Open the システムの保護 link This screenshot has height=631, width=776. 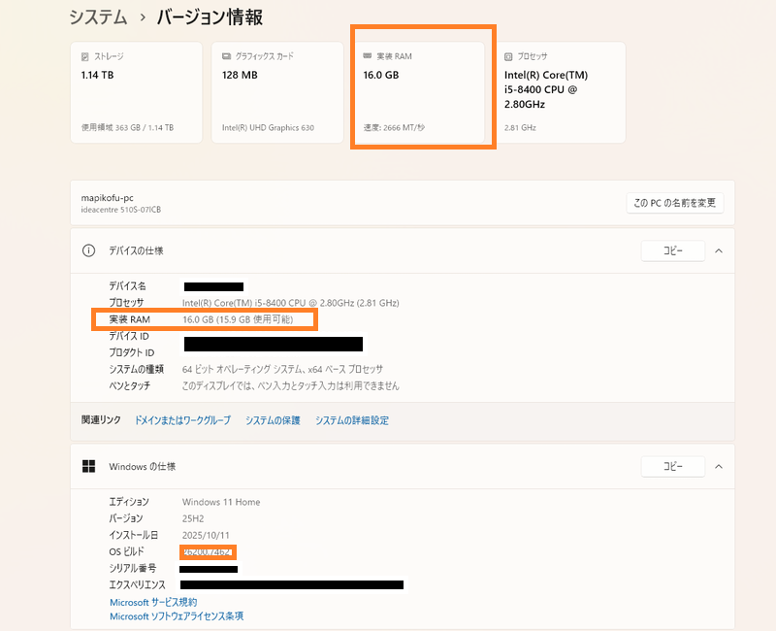(x=273, y=419)
